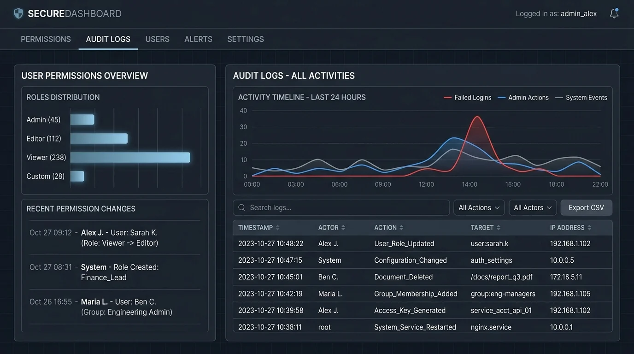Focus the Search logs field
The width and height of the screenshot is (634, 354).
click(x=341, y=208)
